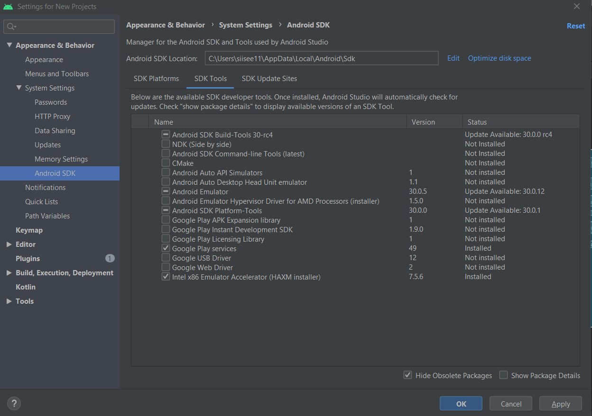
Task: Click the help question mark icon
Action: click(14, 404)
